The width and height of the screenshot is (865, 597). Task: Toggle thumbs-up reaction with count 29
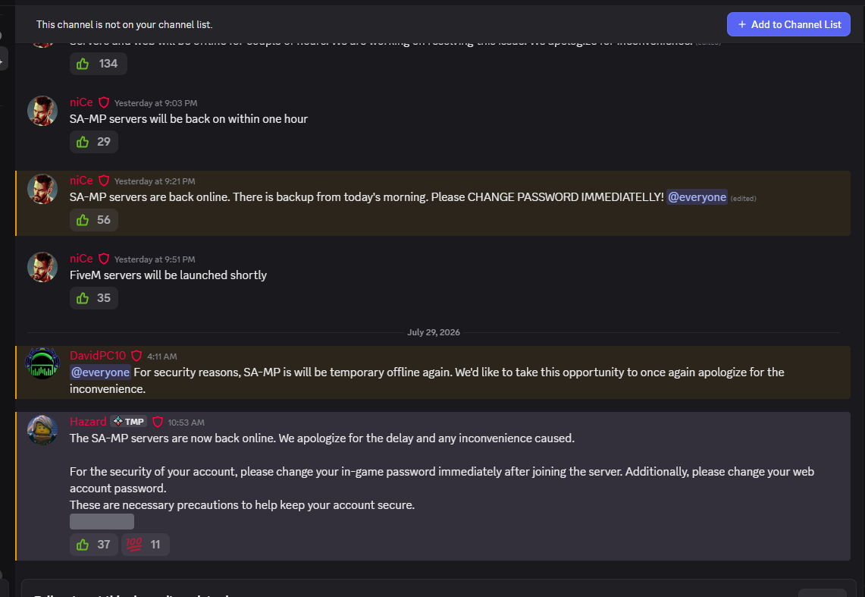point(94,142)
